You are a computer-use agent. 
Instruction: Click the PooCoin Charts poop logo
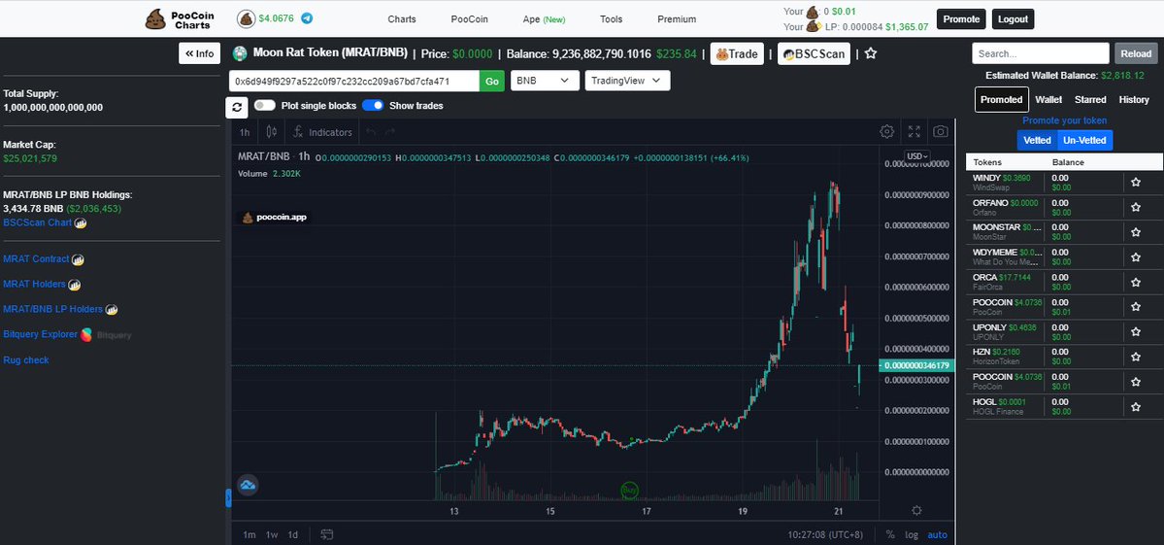(x=156, y=19)
